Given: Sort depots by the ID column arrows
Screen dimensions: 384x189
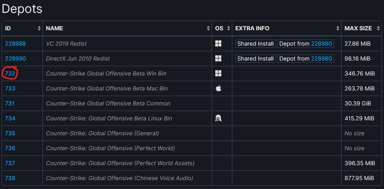Looking at the screenshot, I should pyautogui.click(x=39, y=28).
